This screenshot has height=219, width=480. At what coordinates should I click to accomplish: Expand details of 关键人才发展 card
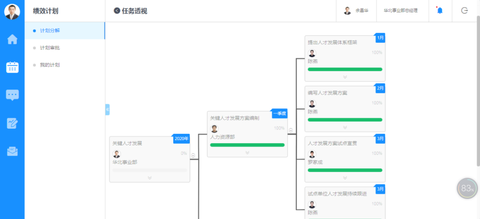pyautogui.click(x=150, y=178)
